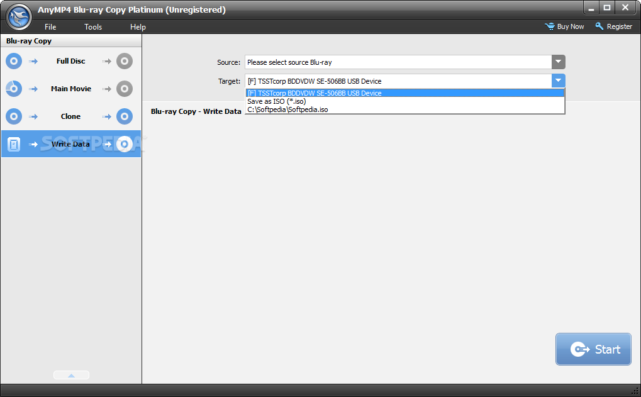Click the blue source disc icon for Full Disc
This screenshot has height=397, width=641.
pos(14,61)
